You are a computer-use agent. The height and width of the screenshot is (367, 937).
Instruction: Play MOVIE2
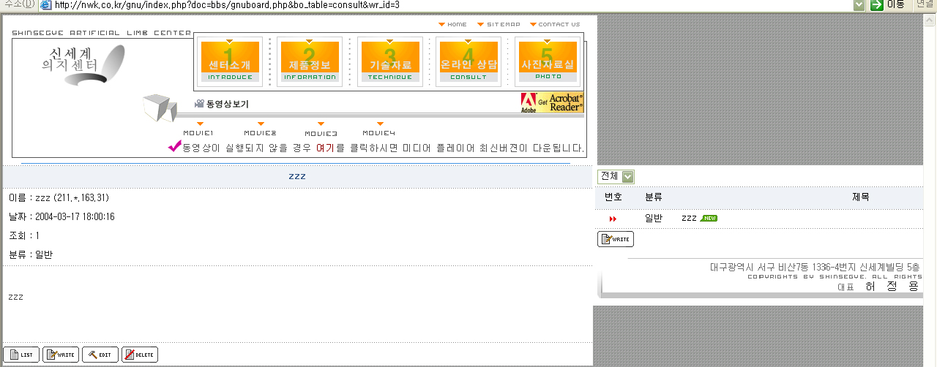261,129
